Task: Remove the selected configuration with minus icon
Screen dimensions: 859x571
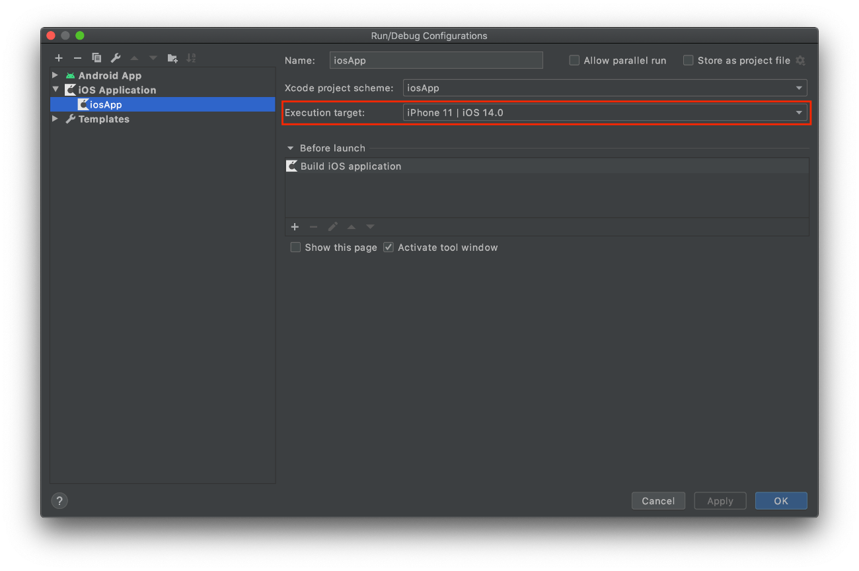Action: (77, 58)
